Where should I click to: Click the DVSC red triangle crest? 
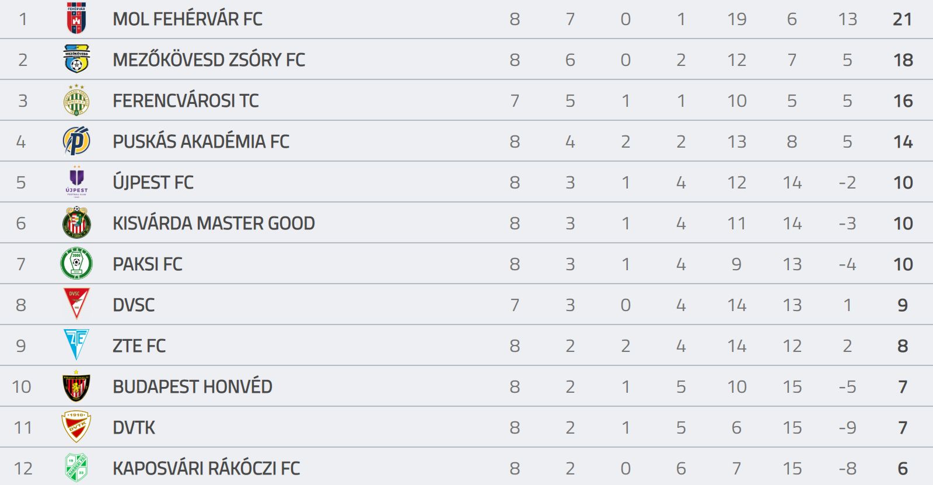(76, 304)
